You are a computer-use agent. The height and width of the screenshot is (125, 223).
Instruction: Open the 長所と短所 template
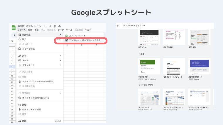pos(199,37)
